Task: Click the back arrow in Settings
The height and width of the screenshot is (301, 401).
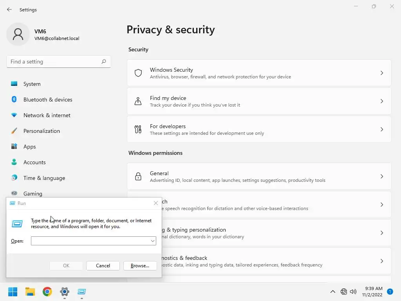Action: (9, 9)
